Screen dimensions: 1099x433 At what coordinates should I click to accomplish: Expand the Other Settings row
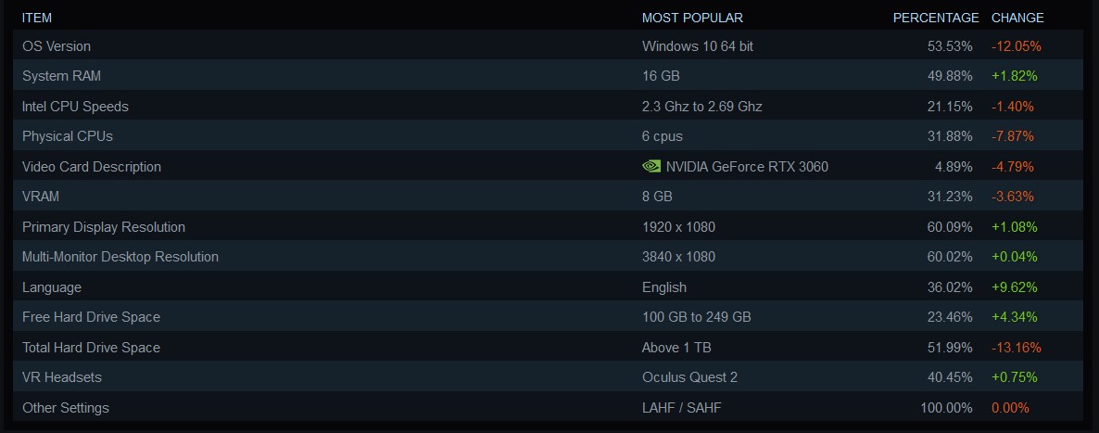click(548, 408)
